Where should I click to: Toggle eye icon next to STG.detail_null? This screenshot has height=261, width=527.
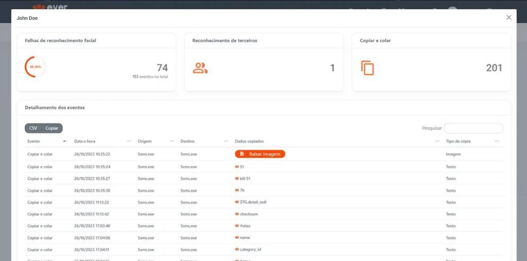pyautogui.click(x=237, y=202)
